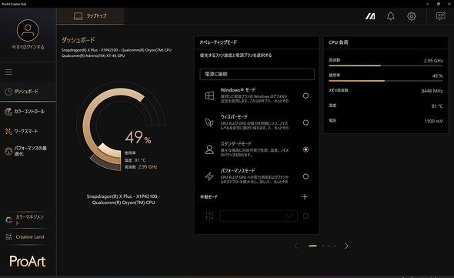This screenshot has width=454, height=278.
Task: Open ダッシュボード in the sidebar
Action: [28, 92]
